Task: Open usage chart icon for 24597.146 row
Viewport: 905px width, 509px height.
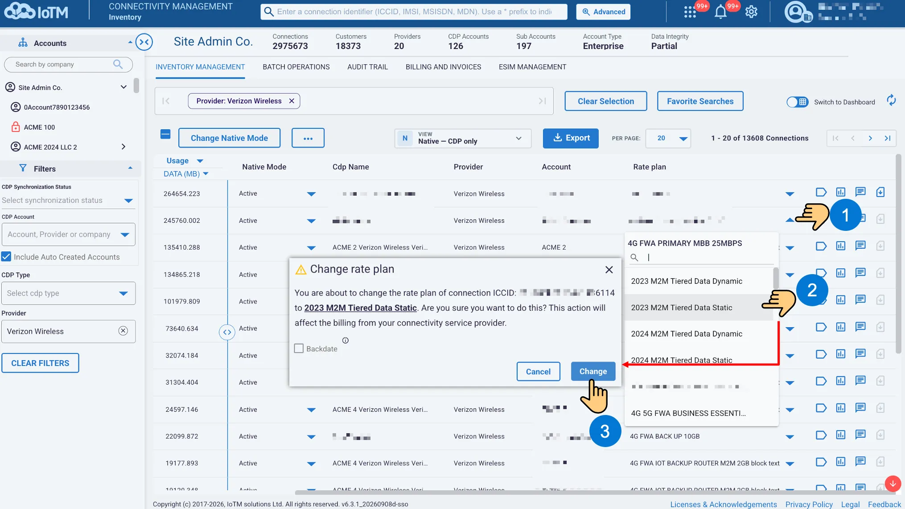Action: tap(840, 408)
